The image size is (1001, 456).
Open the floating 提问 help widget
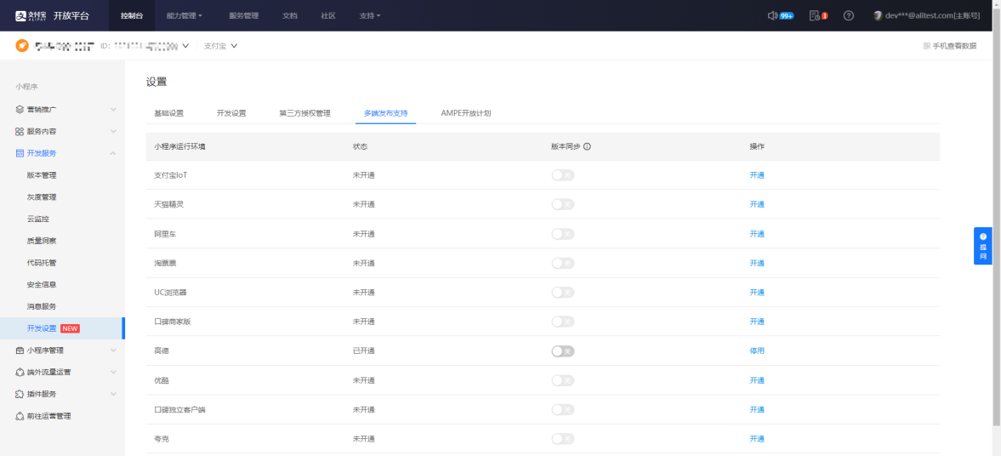pos(983,245)
